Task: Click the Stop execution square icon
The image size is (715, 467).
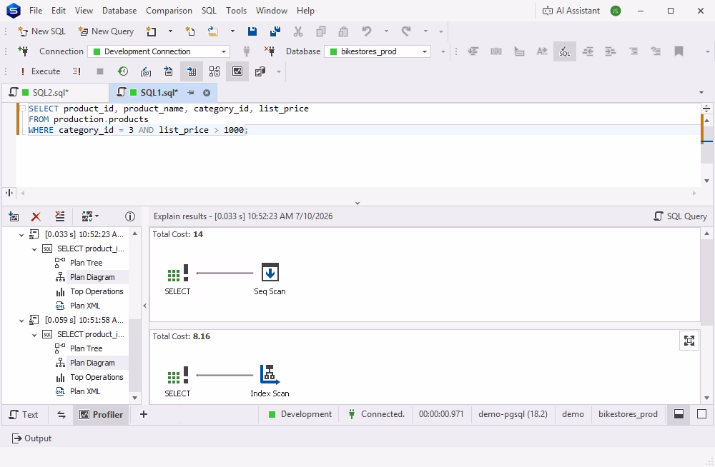Action: click(100, 71)
